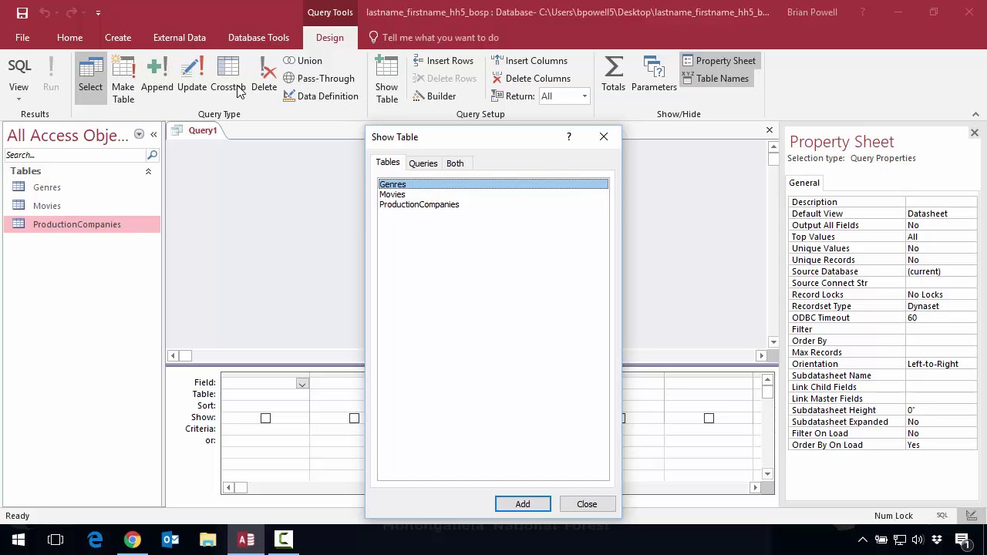Expand the View button dropdown arrow

tap(19, 99)
